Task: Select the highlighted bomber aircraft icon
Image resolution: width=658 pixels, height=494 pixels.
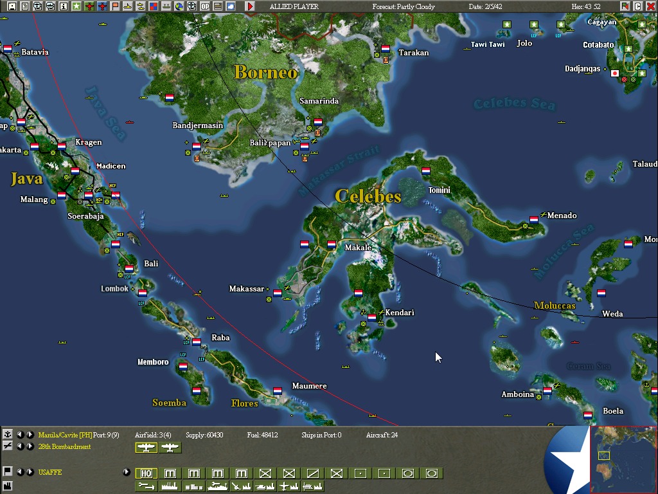Action: click(x=146, y=448)
